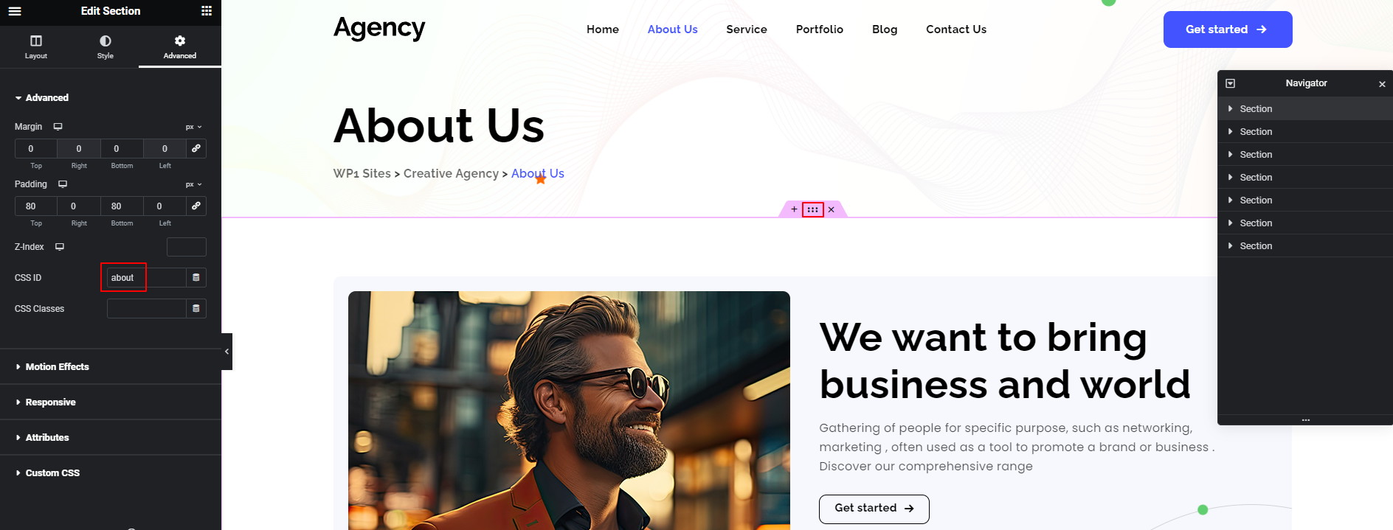1393x530 pixels.
Task: Open the widgets grid panel icon
Action: (x=207, y=11)
